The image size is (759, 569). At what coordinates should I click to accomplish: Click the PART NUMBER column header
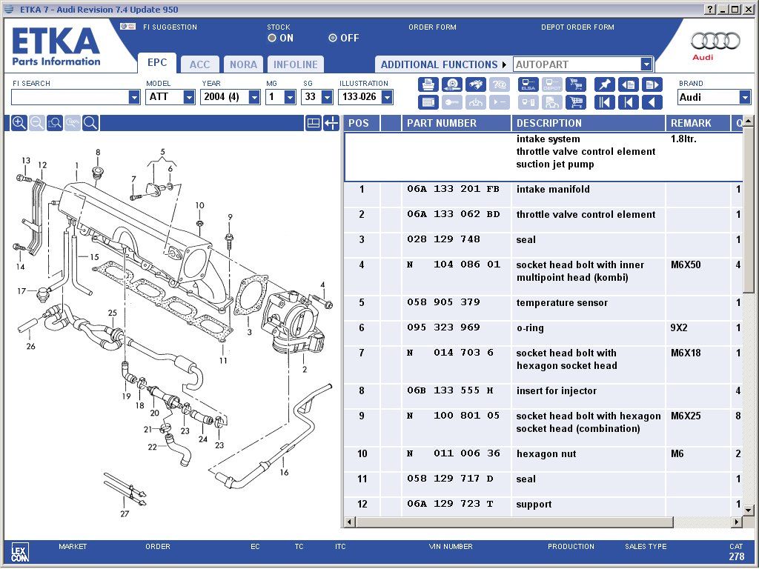pyautogui.click(x=457, y=124)
